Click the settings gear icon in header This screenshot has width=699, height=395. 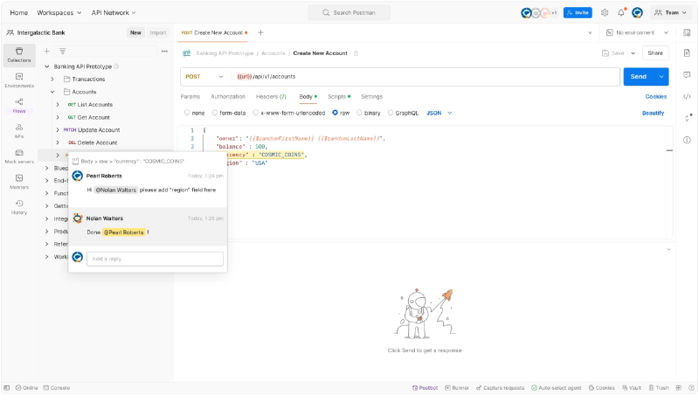pos(605,12)
